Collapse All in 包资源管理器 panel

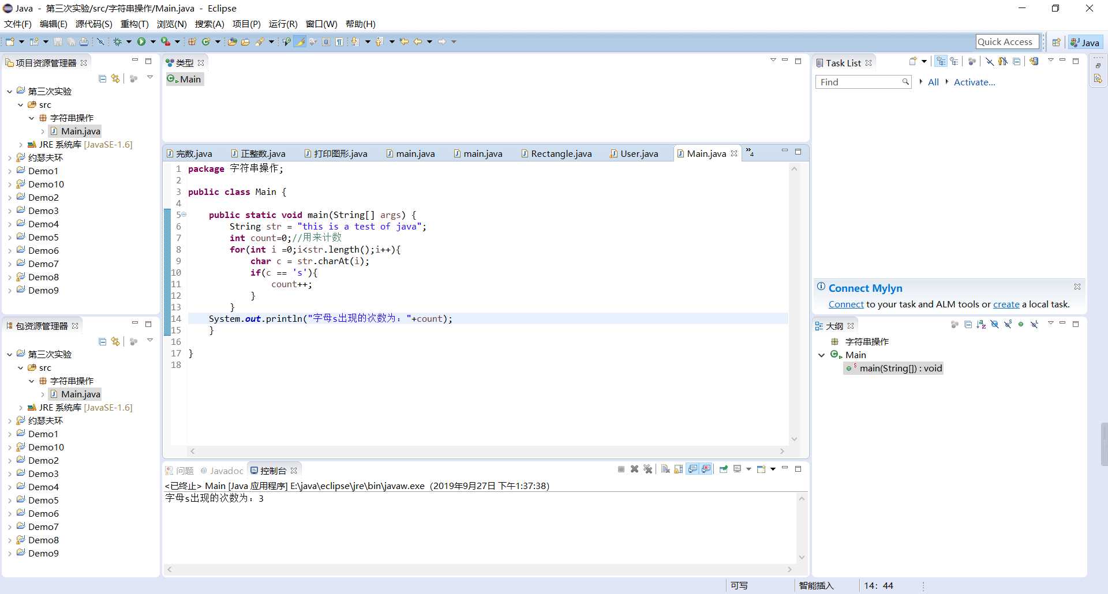tap(102, 341)
